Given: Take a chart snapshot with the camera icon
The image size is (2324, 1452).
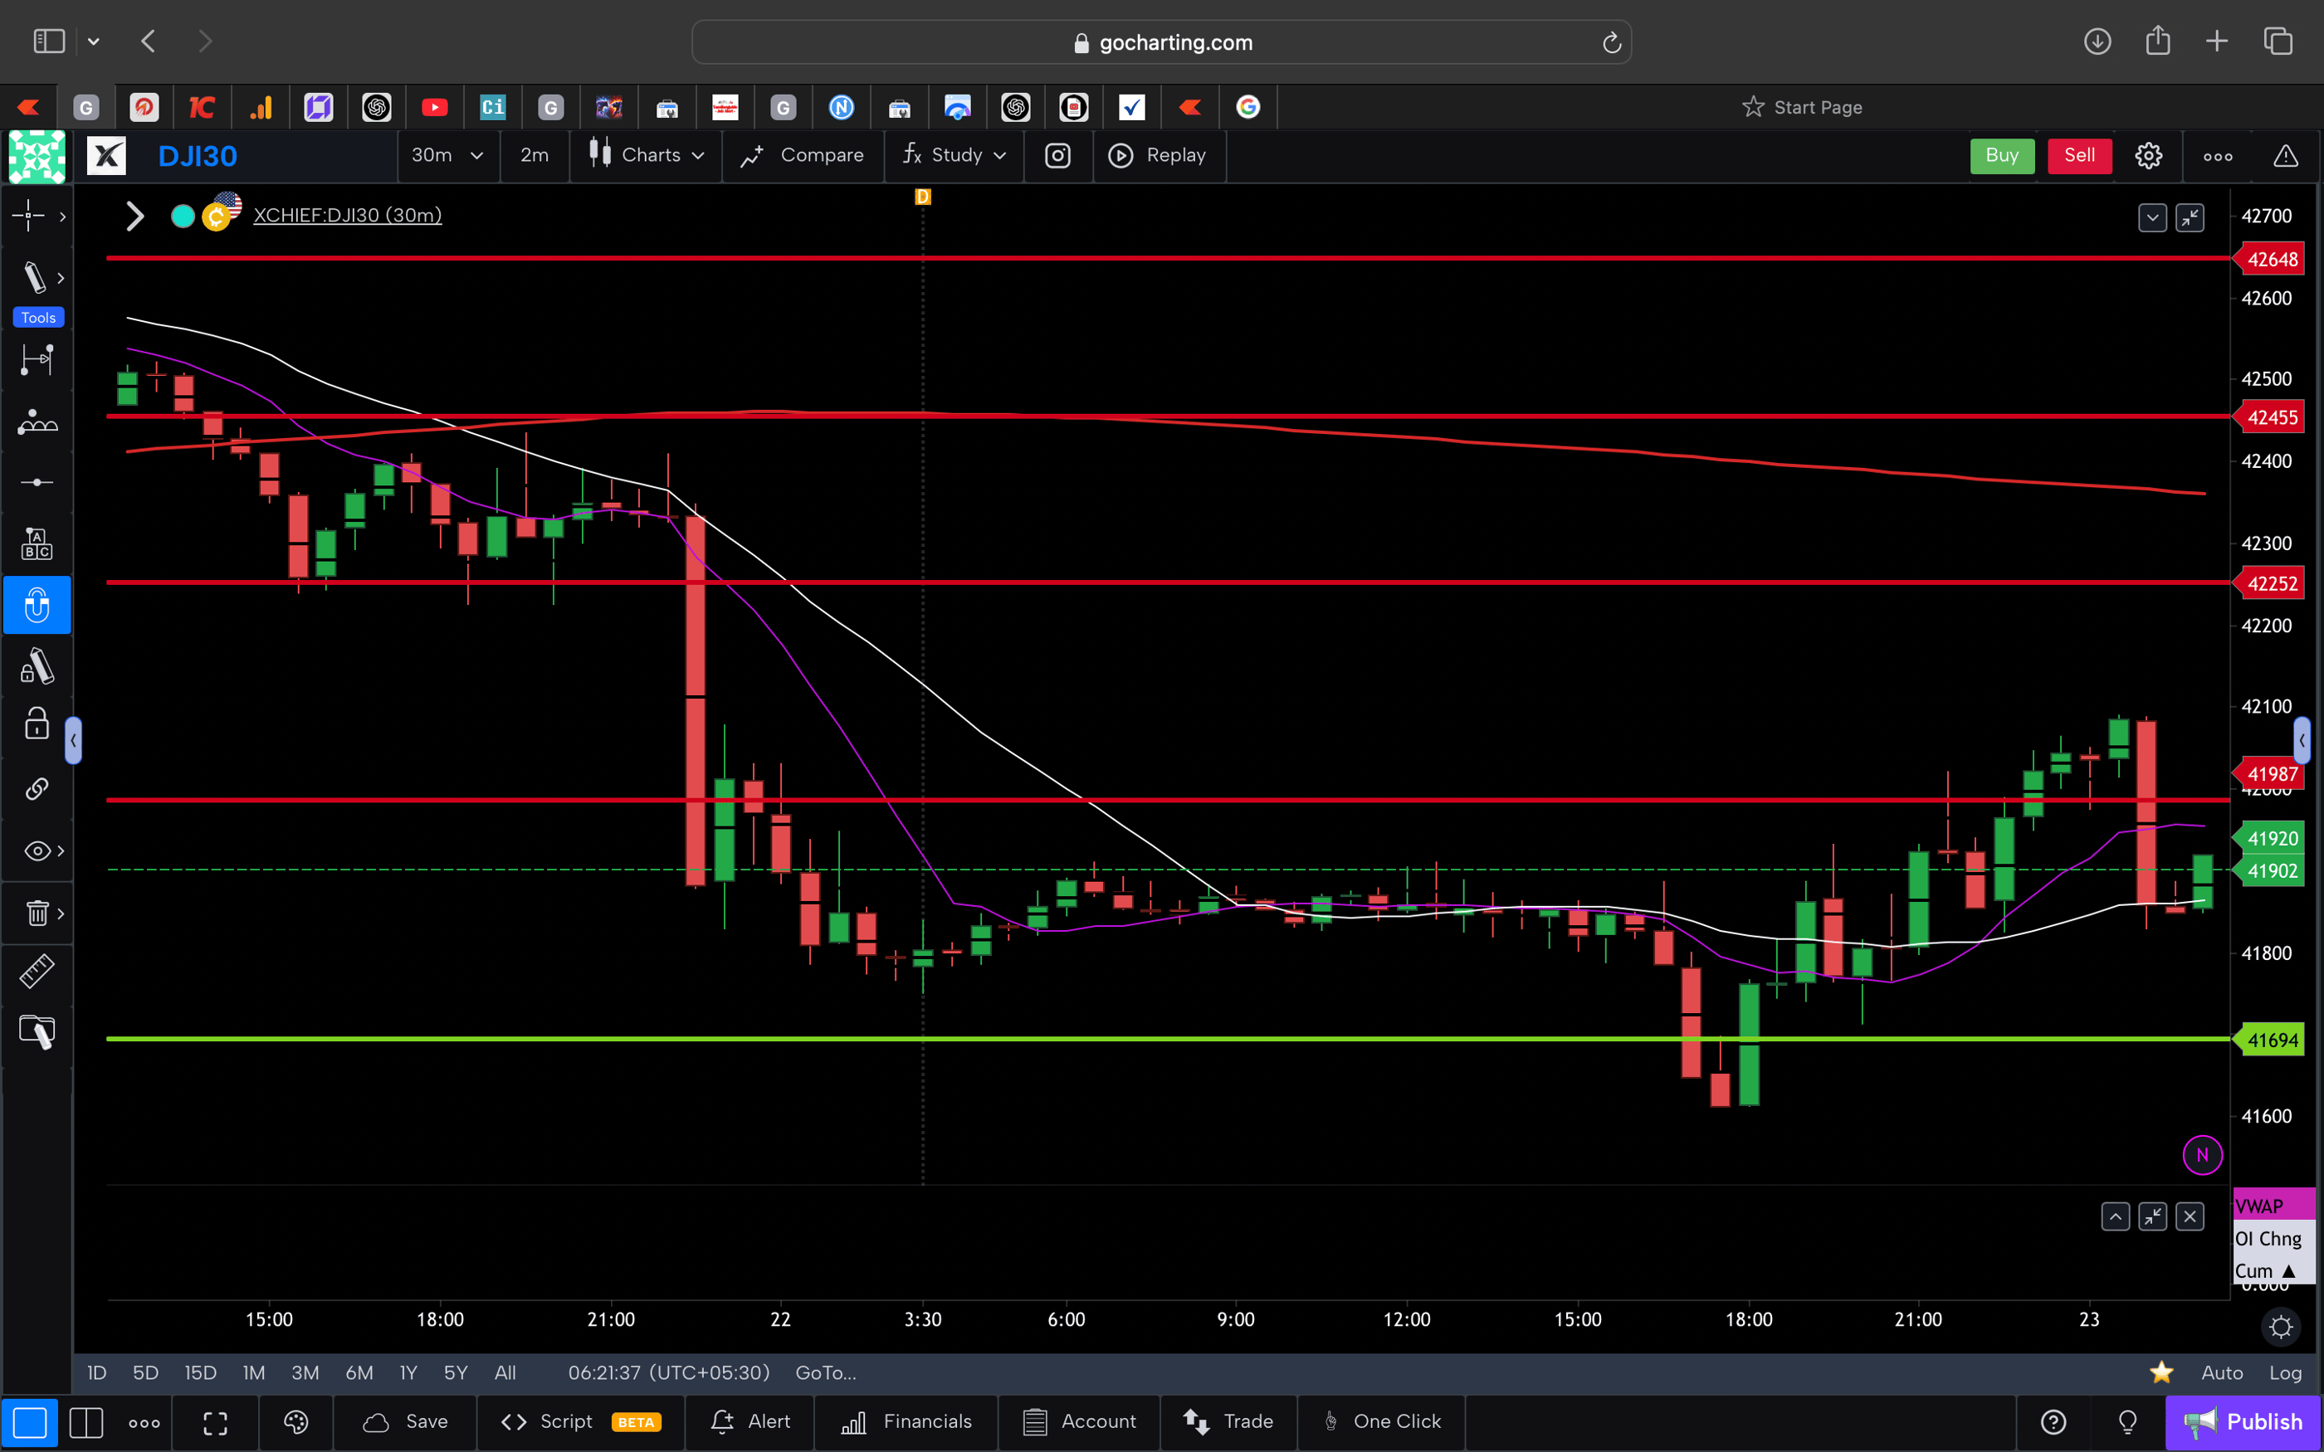Looking at the screenshot, I should 1057,156.
